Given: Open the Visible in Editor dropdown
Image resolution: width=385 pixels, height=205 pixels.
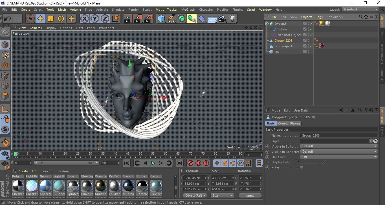Looking at the screenshot, I should [x=339, y=146].
